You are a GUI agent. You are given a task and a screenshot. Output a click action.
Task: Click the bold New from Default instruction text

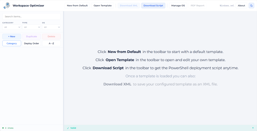pos(124,52)
